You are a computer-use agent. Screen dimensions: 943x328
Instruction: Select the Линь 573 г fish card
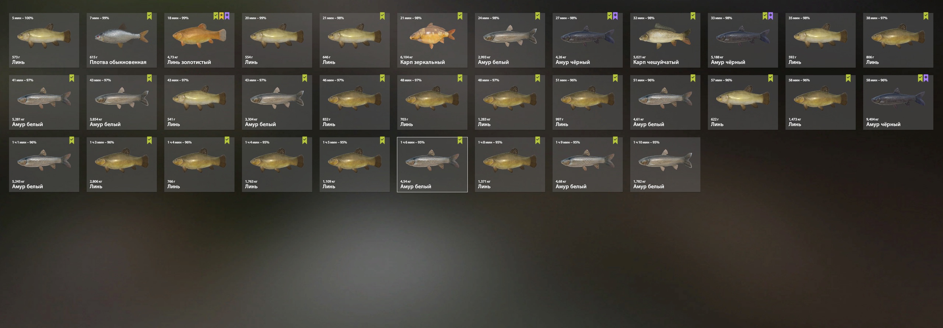click(x=44, y=40)
